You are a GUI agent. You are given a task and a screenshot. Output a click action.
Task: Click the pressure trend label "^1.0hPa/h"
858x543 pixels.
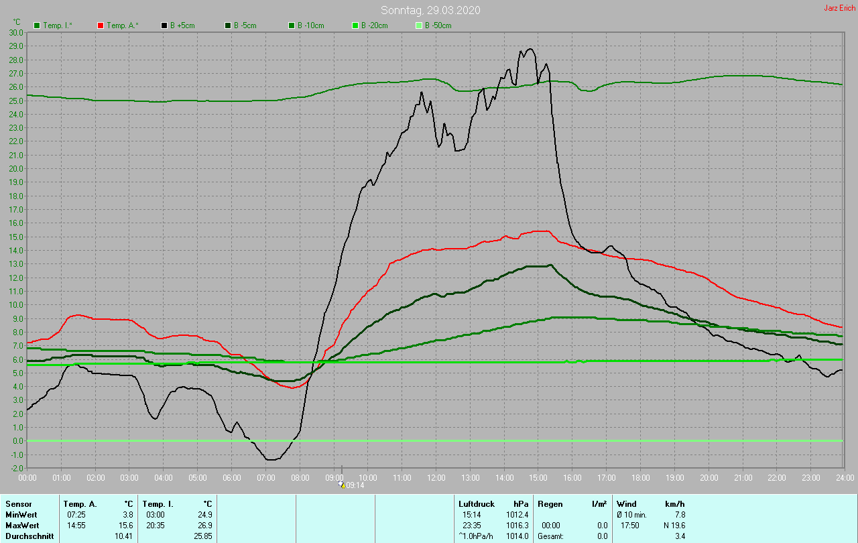(476, 536)
